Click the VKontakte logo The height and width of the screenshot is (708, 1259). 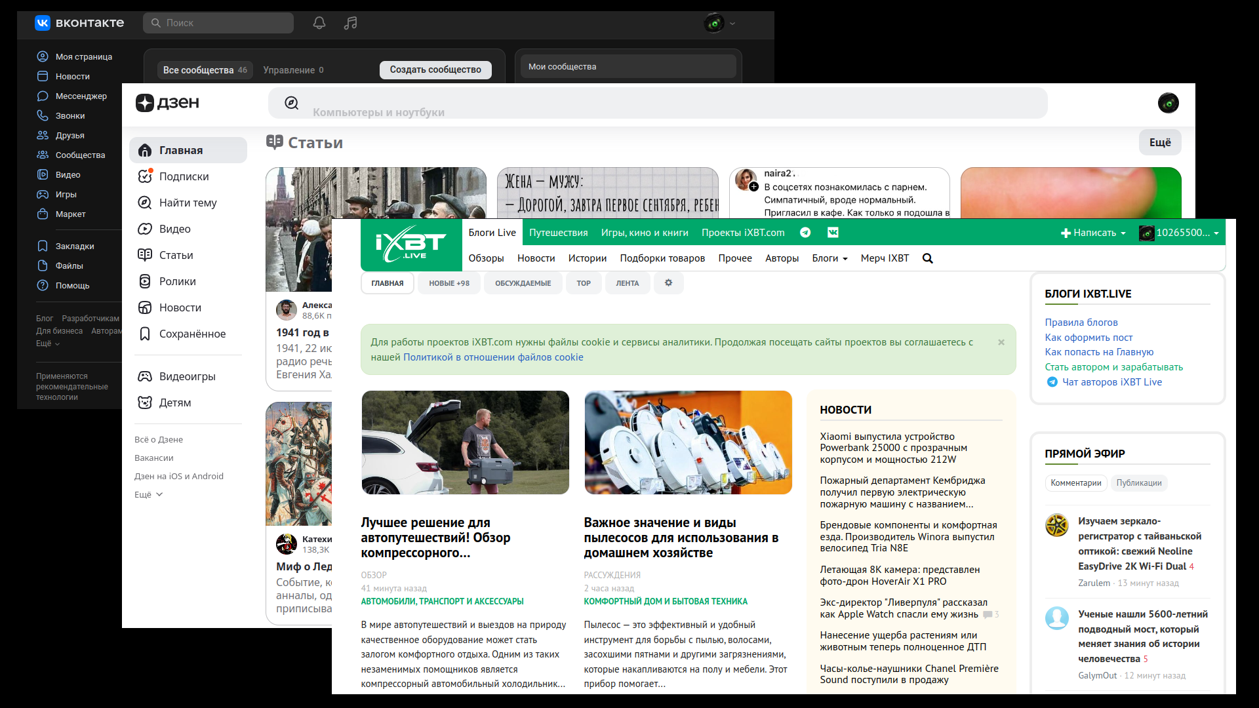pos(79,23)
